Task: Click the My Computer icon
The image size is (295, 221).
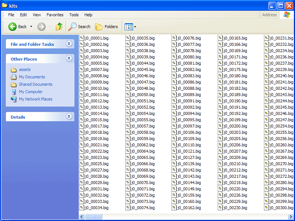Action: pyautogui.click(x=14, y=92)
